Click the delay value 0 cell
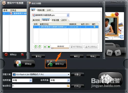The image size is (128, 93). 86,27
